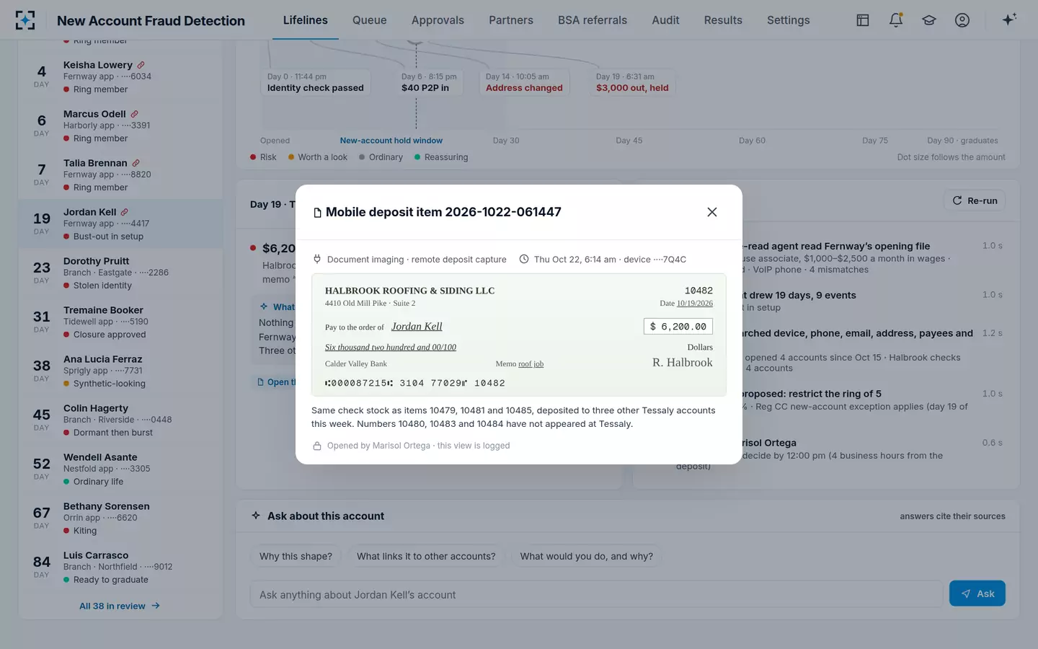Click the ask-anything input about Jordan Kell's account
1038x649 pixels.
(x=597, y=594)
